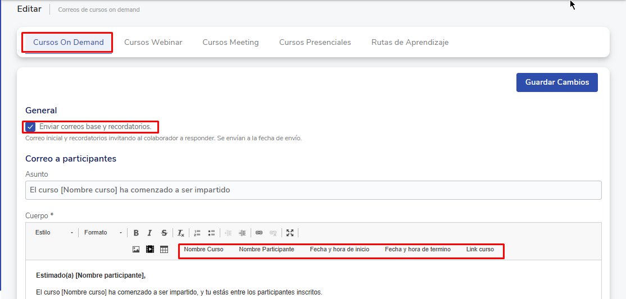
Task: Open the Rutas de Aprendizaje tab
Action: [410, 43]
